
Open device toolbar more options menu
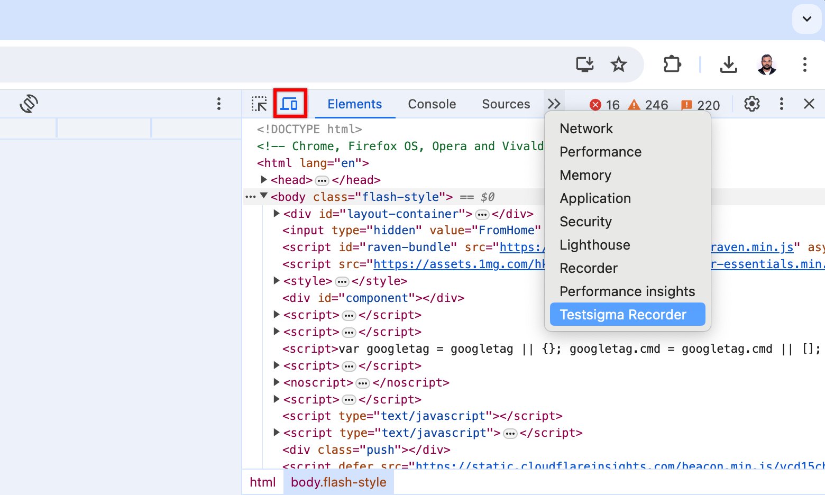coord(219,104)
